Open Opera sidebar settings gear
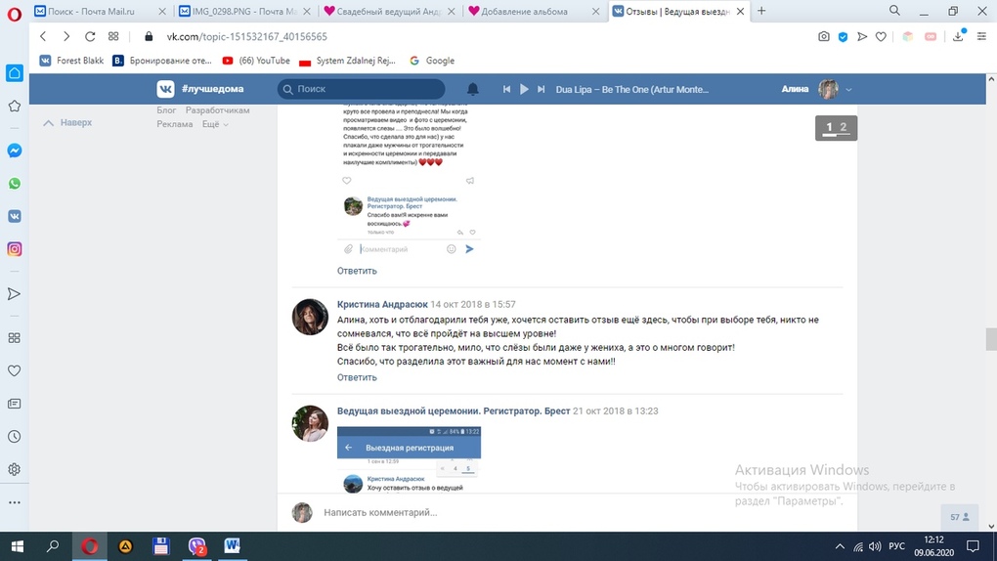 (15, 469)
